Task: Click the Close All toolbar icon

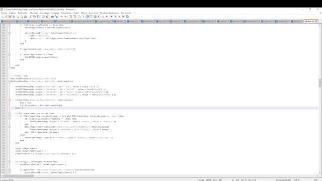Action: pos(22,17)
